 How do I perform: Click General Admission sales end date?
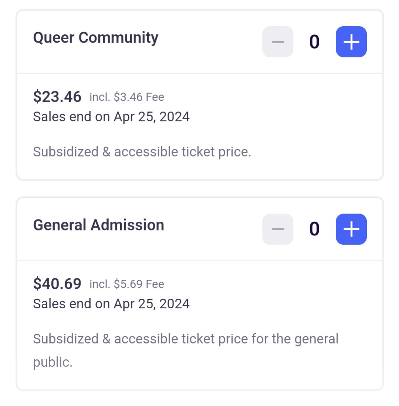(111, 304)
